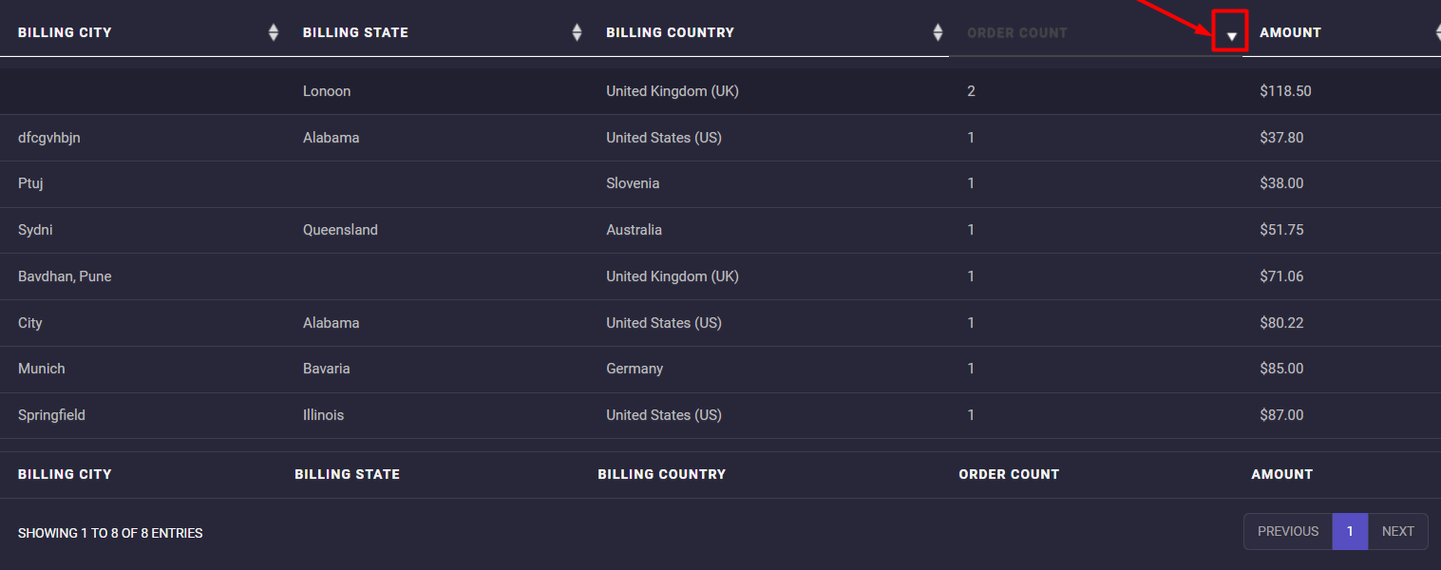Click the Billing State sort arrows icon
The height and width of the screenshot is (570, 1441).
point(577,32)
